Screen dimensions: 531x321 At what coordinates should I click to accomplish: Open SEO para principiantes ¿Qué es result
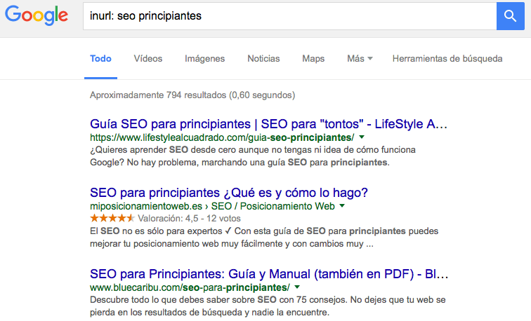click(228, 193)
